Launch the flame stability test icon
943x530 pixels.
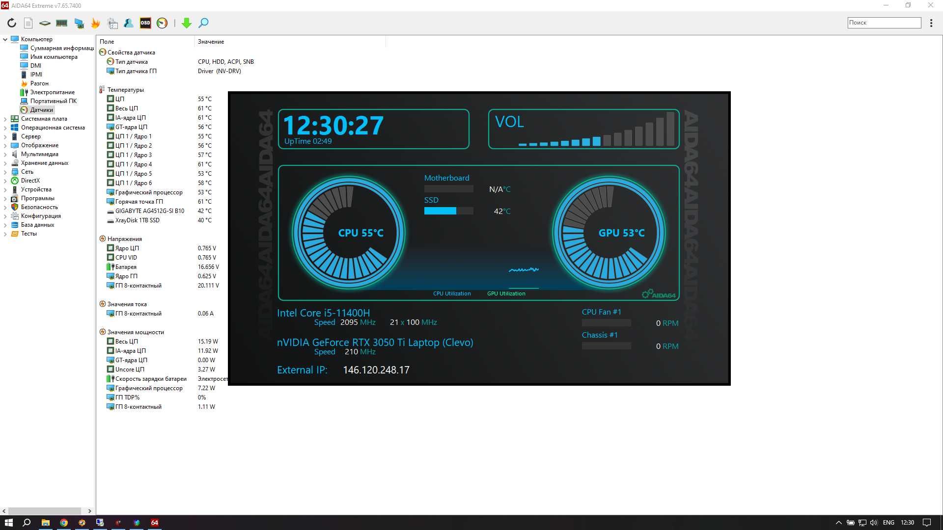[95, 23]
